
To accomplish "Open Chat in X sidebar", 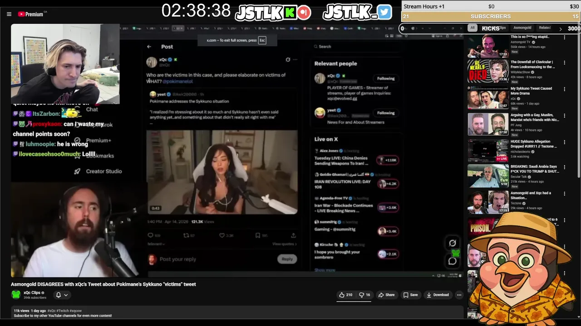I will pos(92,109).
